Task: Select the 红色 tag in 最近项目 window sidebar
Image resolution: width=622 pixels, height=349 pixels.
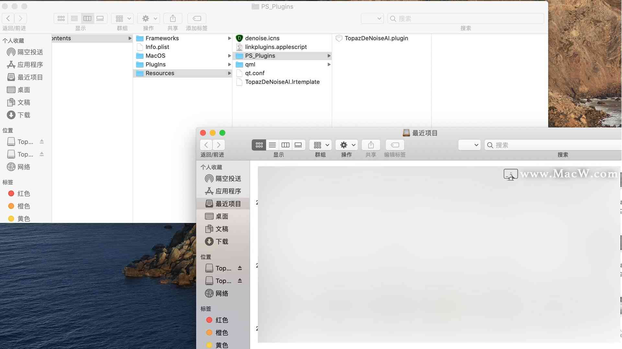Action: tap(223, 320)
